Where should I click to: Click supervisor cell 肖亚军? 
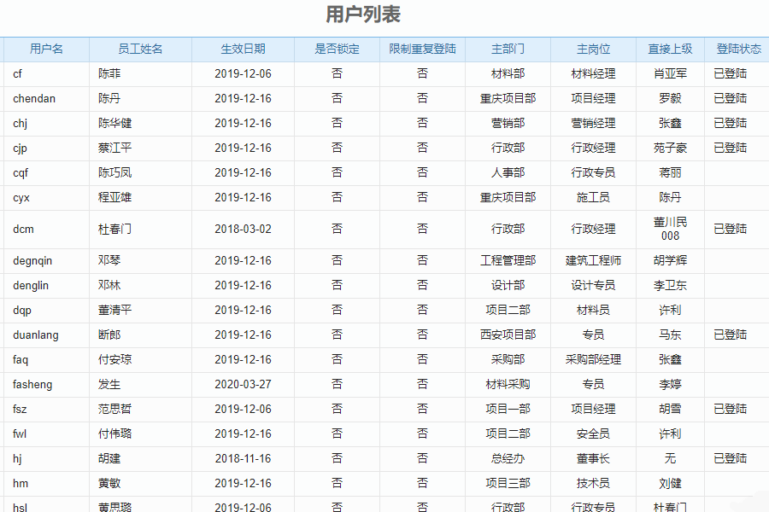click(670, 74)
